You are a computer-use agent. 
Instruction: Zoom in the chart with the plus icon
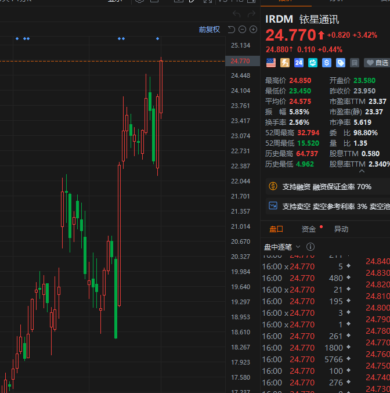click(x=254, y=30)
